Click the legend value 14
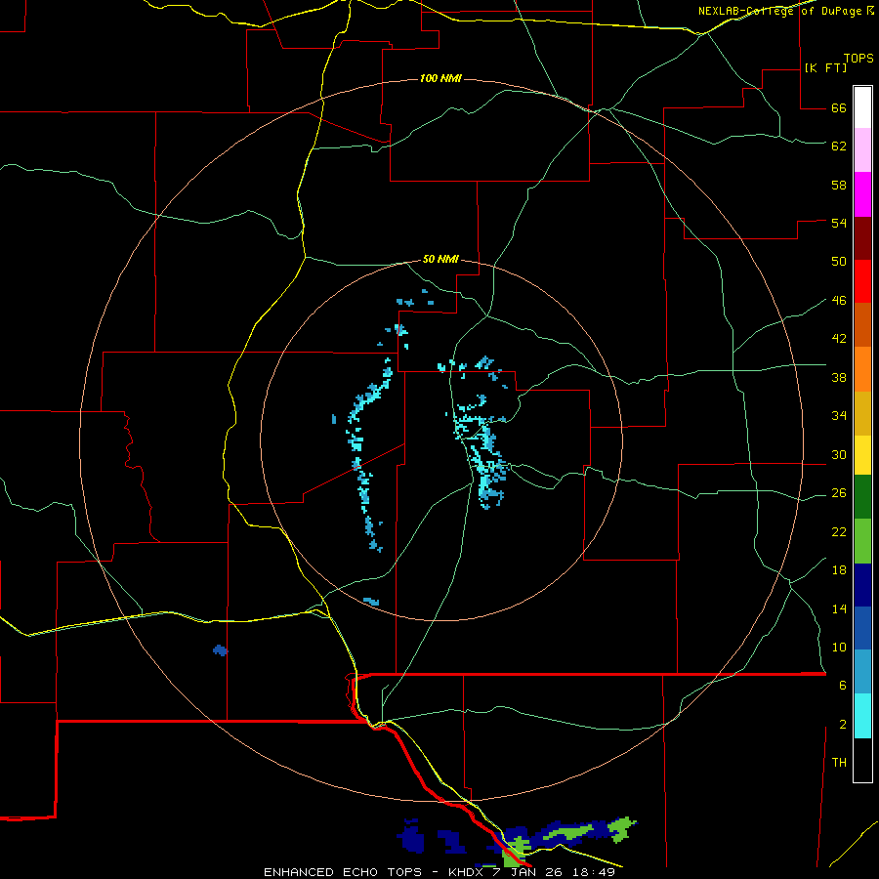879x879 pixels. click(x=839, y=608)
